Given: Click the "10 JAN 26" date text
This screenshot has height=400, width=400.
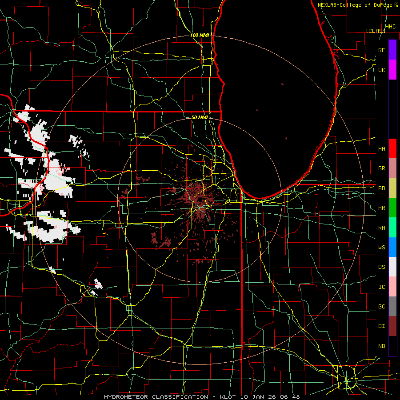Looking at the screenshot, I should 259,397.
